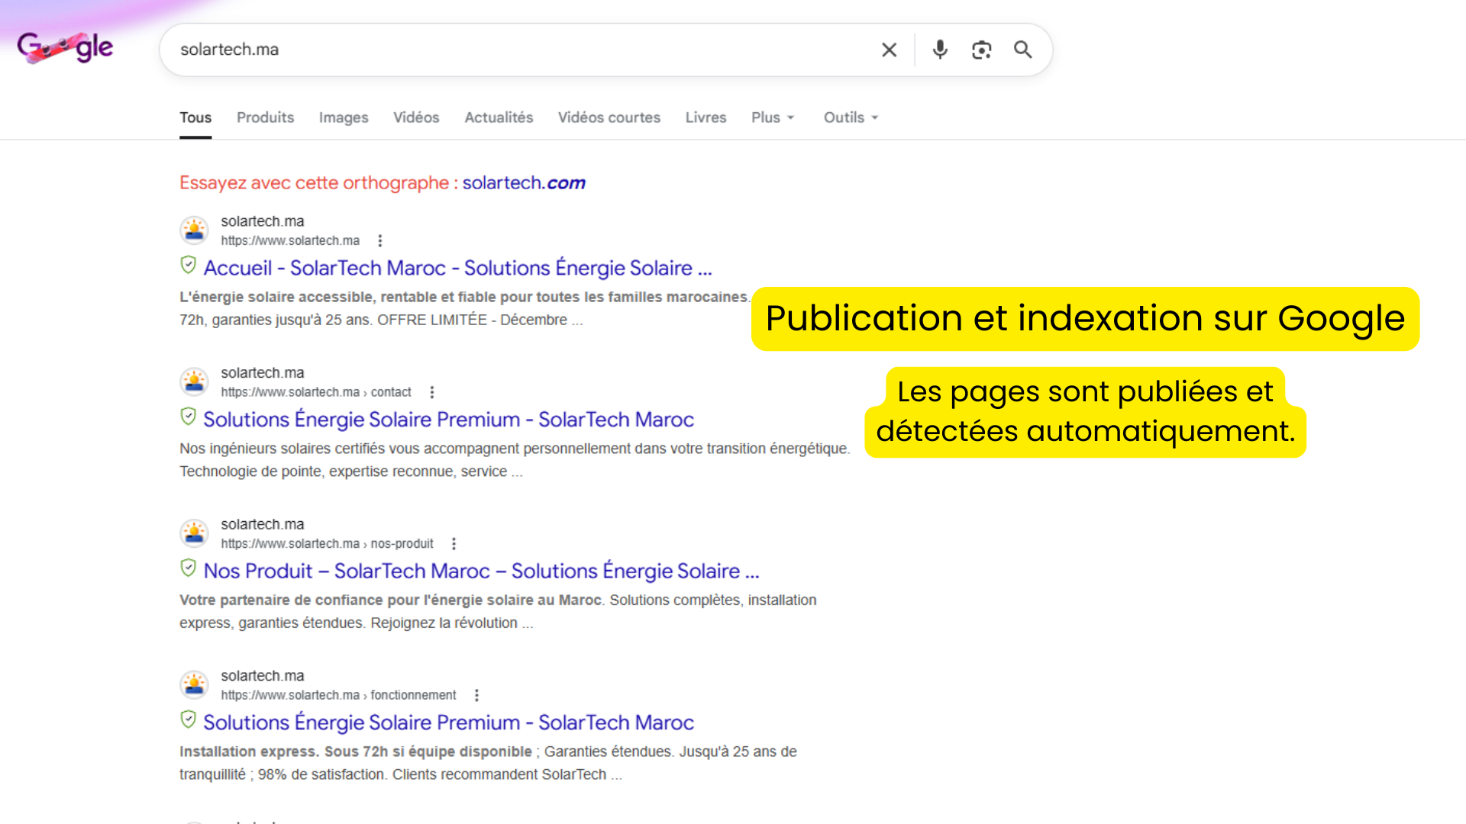The image size is (1466, 824).
Task: Open the Tous results tab
Action: tap(195, 117)
